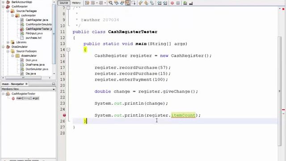This screenshot has width=286, height=161.
Task: Click red error stripe mark beside scrollbar
Action: (283, 110)
